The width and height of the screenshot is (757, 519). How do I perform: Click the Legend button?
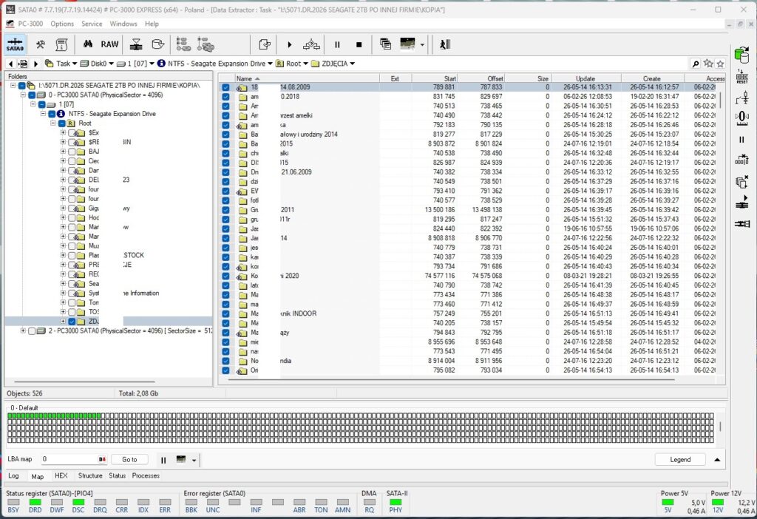680,460
